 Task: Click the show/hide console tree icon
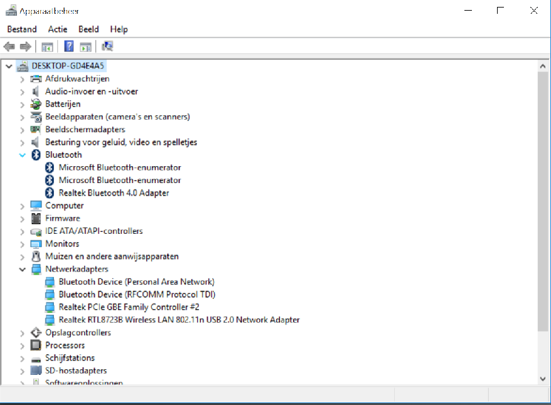[x=47, y=46]
